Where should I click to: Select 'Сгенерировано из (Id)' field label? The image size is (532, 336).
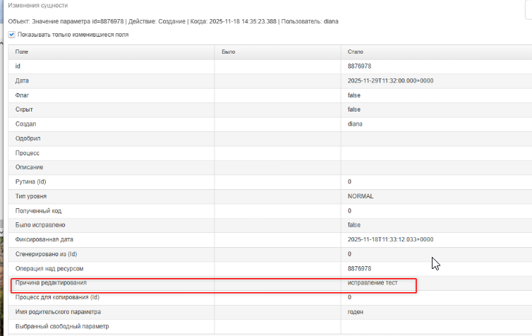pos(46,254)
